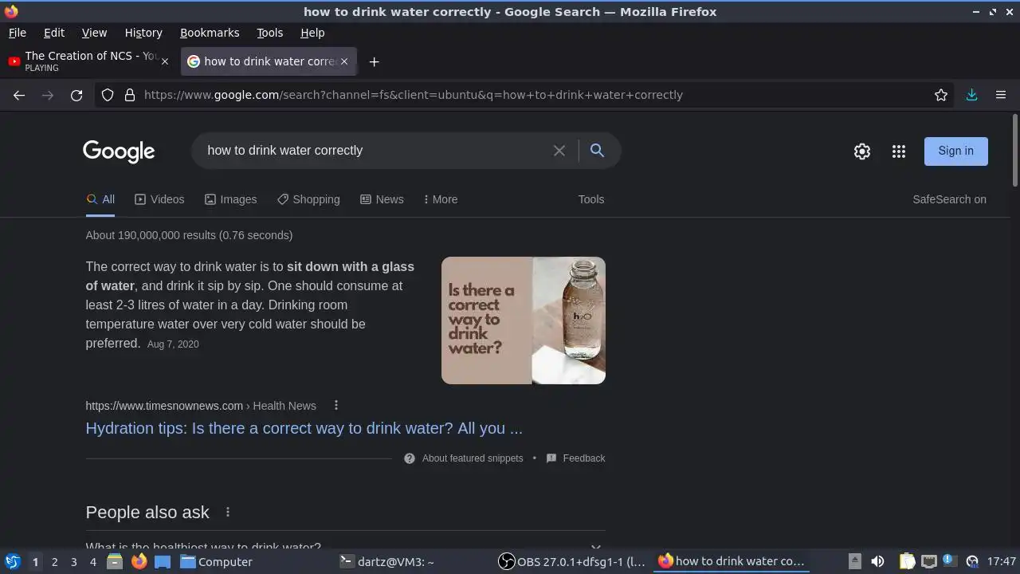Screen dimensions: 1020x574
Task: Select the All results tab
Action: pyautogui.click(x=100, y=199)
